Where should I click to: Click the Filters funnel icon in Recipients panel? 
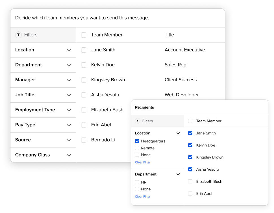[x=138, y=121]
